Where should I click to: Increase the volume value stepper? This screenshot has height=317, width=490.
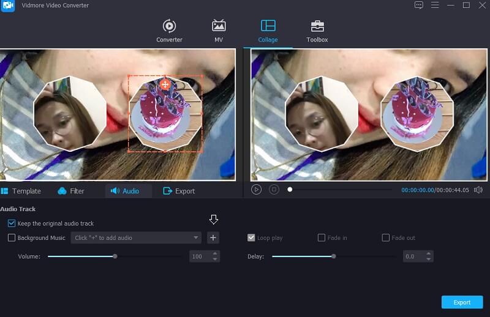pyautogui.click(x=215, y=254)
